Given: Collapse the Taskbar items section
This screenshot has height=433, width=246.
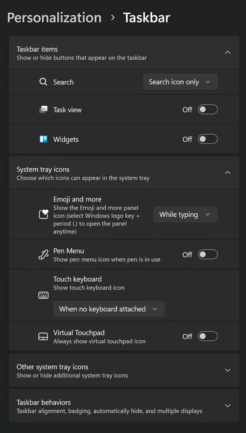Looking at the screenshot, I should coord(228,52).
